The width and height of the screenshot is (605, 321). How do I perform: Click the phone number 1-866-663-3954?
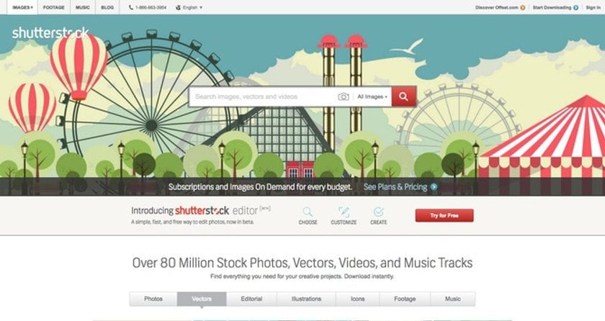coord(151,7)
